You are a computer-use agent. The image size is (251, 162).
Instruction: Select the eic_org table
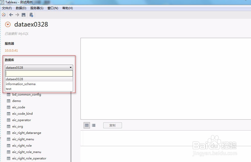click(x=18, y=126)
